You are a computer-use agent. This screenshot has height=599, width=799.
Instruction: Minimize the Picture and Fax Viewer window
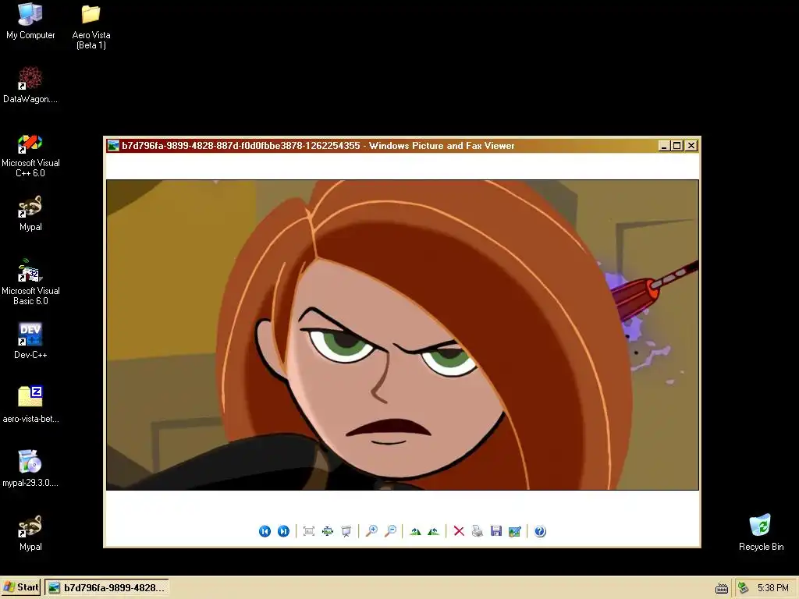[664, 146]
